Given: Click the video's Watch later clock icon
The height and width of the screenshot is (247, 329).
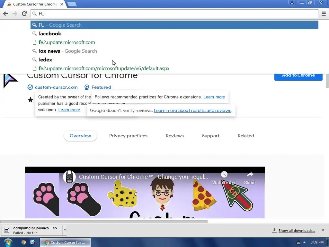Looking at the screenshot, I should (224, 174).
